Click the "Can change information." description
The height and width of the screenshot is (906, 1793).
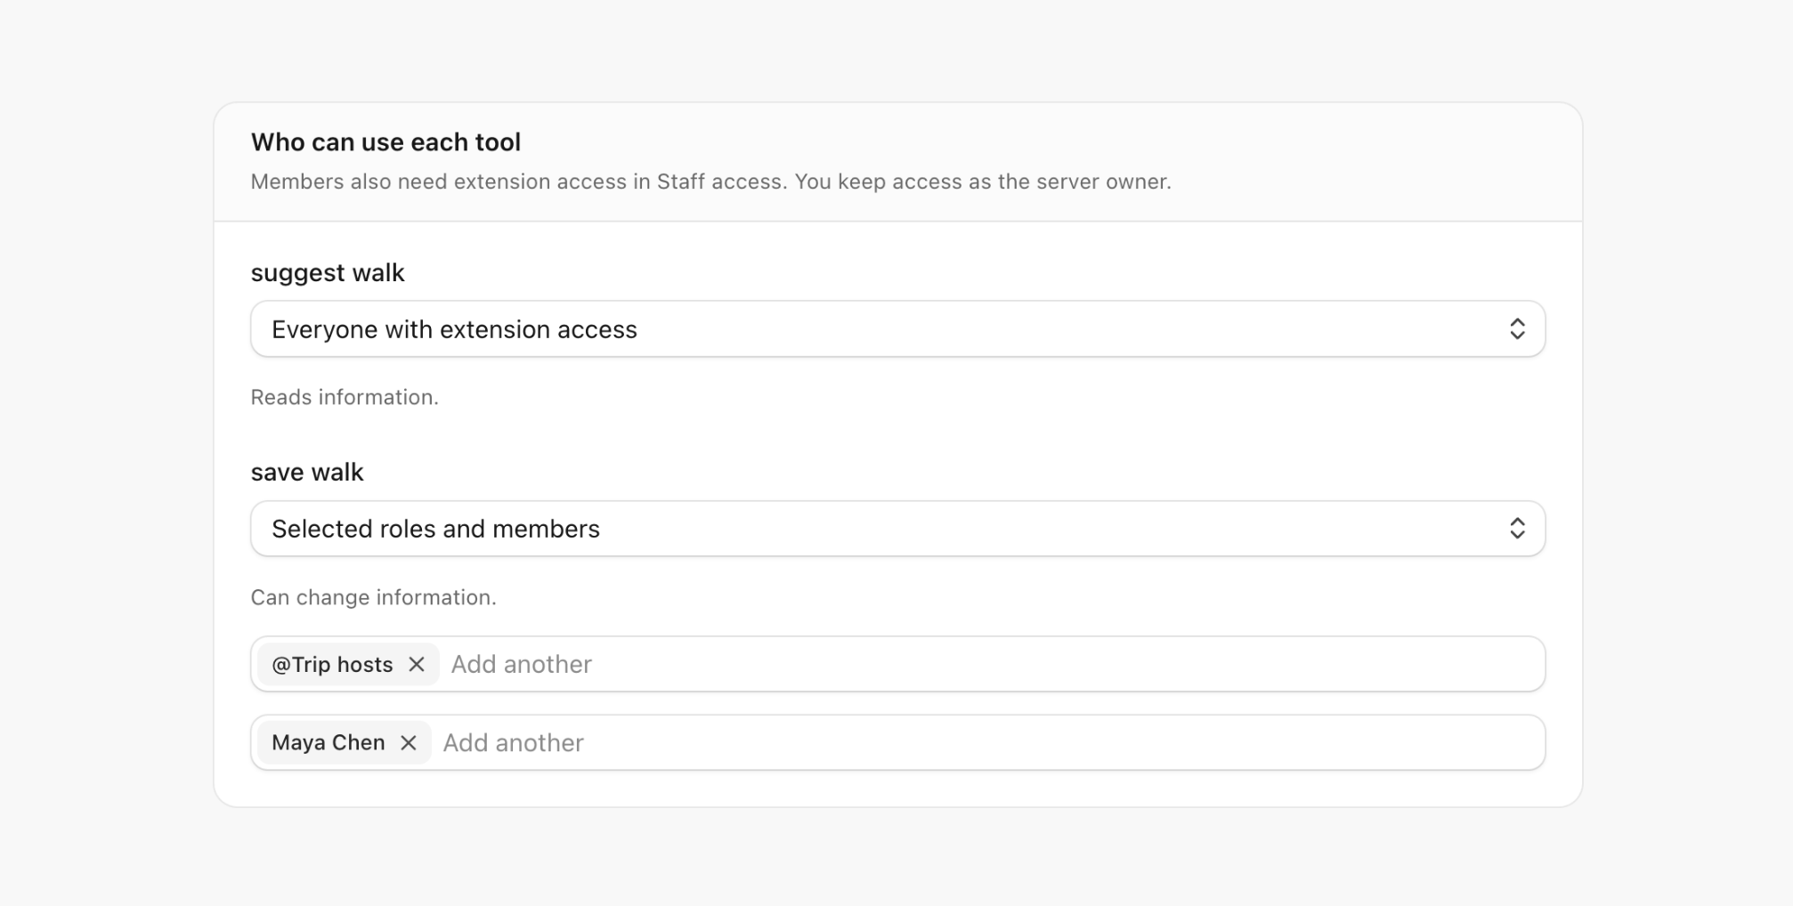pyautogui.click(x=373, y=597)
